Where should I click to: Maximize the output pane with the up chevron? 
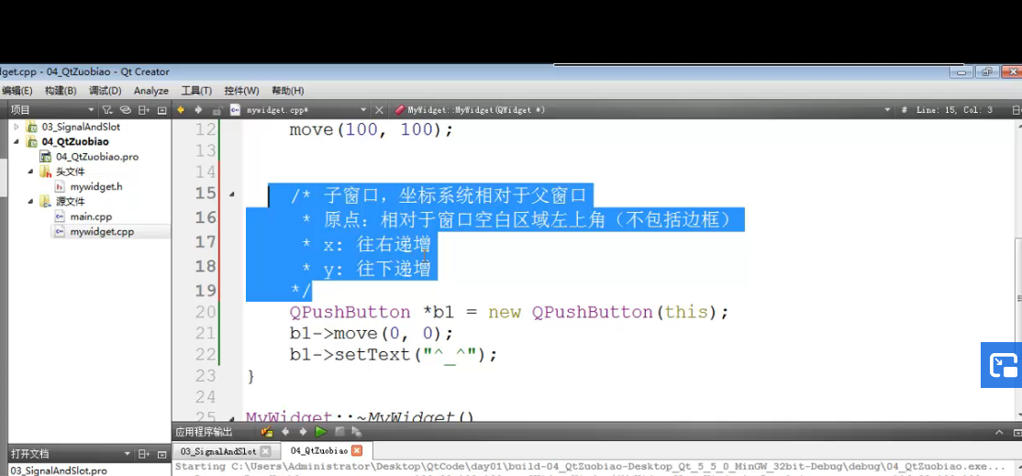(999, 432)
